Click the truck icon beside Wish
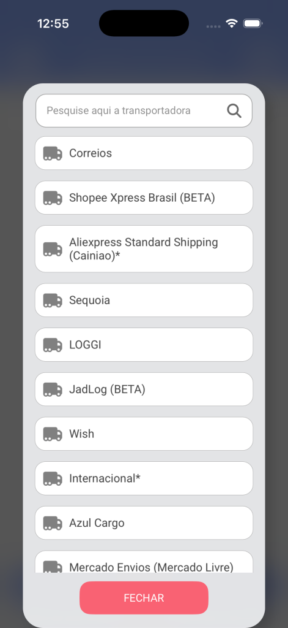 53,434
